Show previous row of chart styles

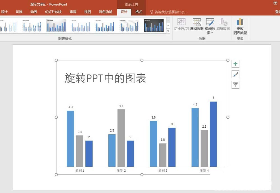pyautogui.click(x=168, y=20)
